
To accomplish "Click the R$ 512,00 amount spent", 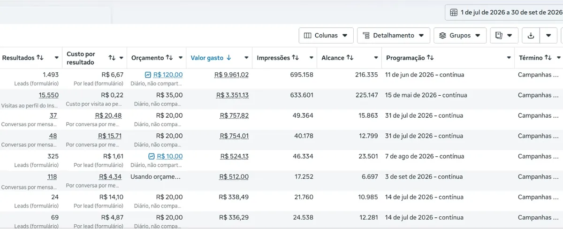I will click(x=234, y=176).
